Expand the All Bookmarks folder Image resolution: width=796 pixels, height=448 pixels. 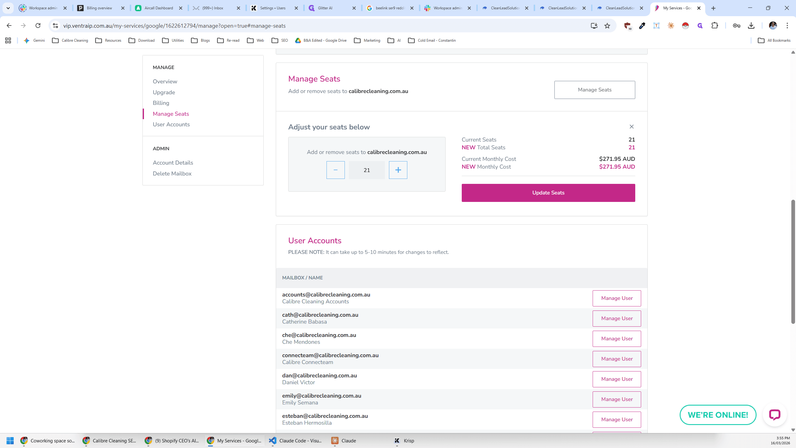click(x=774, y=40)
